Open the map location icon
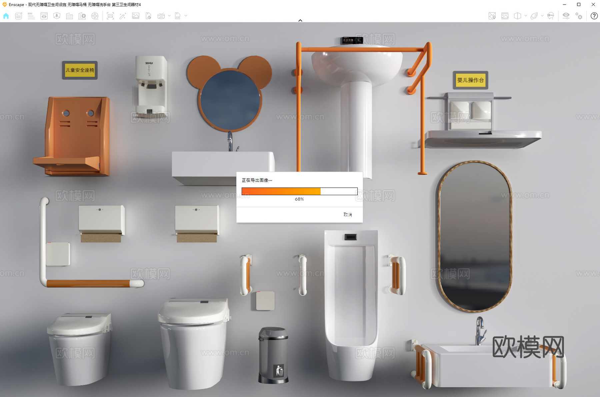600x397 pixels. click(x=492, y=16)
